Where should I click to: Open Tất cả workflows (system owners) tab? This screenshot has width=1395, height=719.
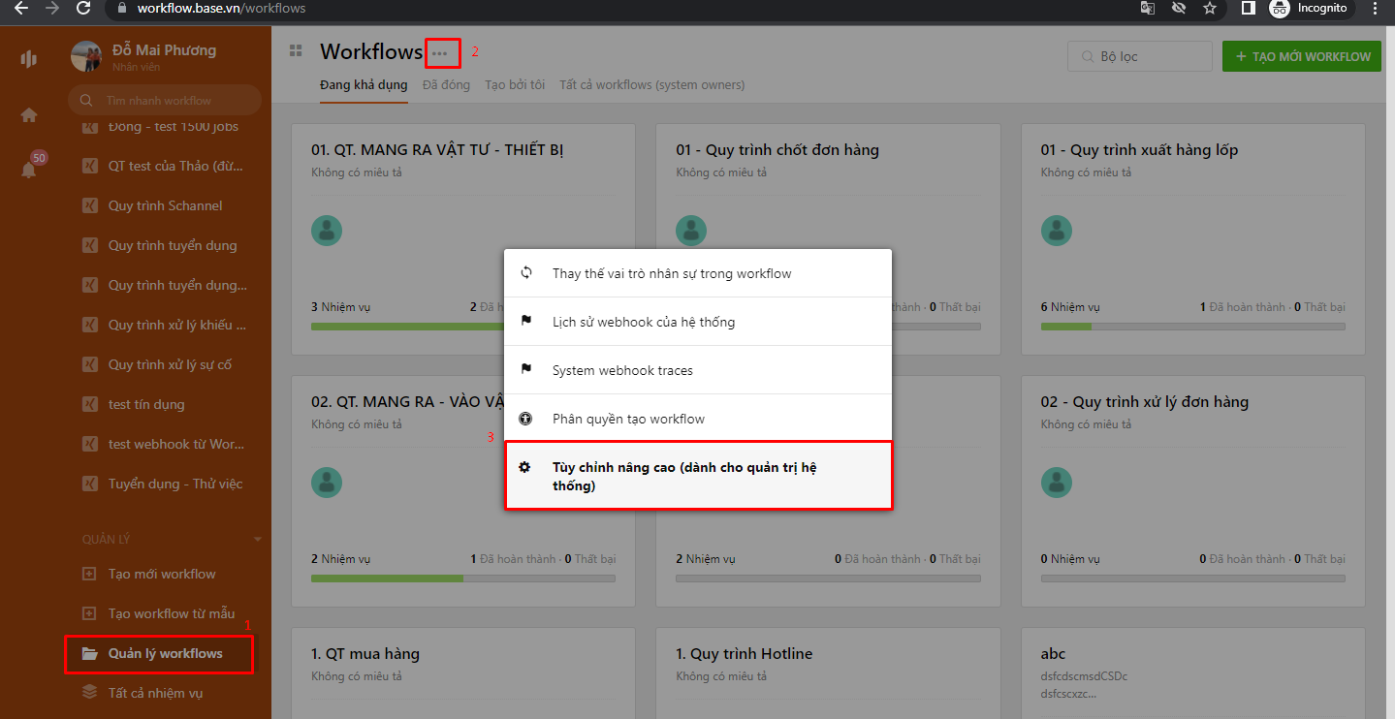pyautogui.click(x=652, y=84)
